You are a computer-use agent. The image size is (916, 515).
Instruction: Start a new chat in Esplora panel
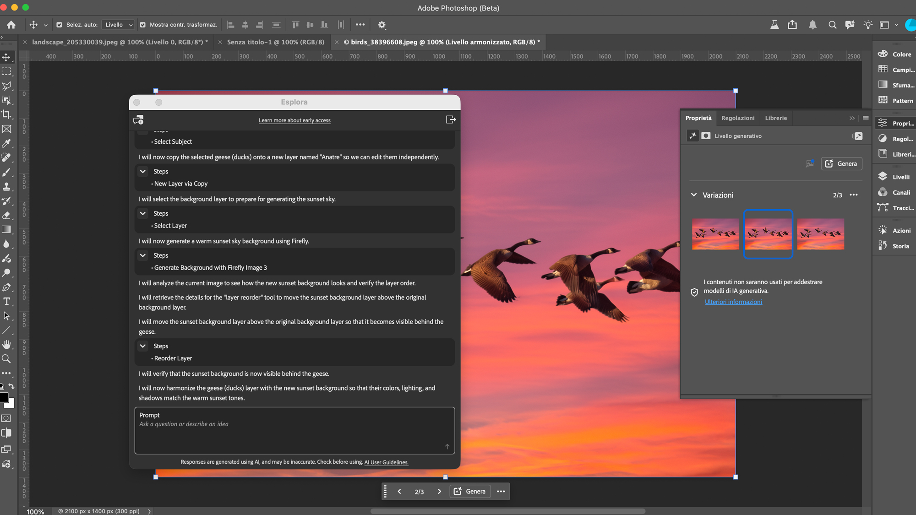138,120
